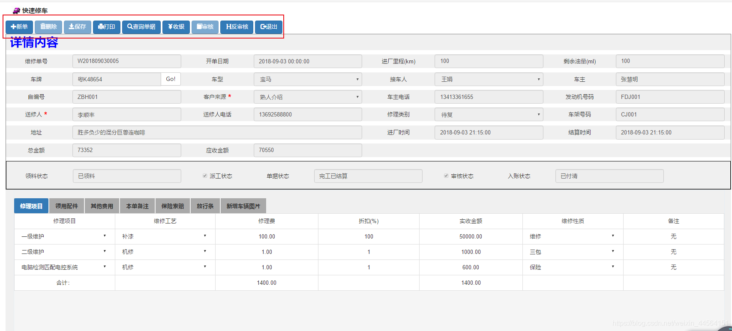Switch to the 修理项目 tab
This screenshot has width=732, height=331.
pos(31,206)
